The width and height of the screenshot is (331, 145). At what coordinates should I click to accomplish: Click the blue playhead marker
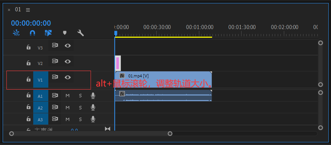115,33
